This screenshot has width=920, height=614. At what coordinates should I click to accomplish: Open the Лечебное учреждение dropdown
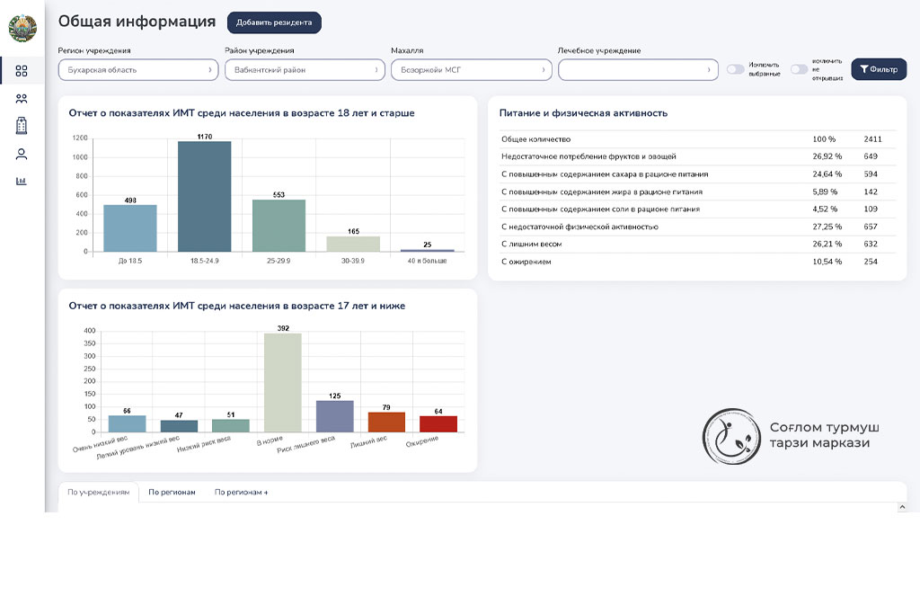click(x=638, y=69)
